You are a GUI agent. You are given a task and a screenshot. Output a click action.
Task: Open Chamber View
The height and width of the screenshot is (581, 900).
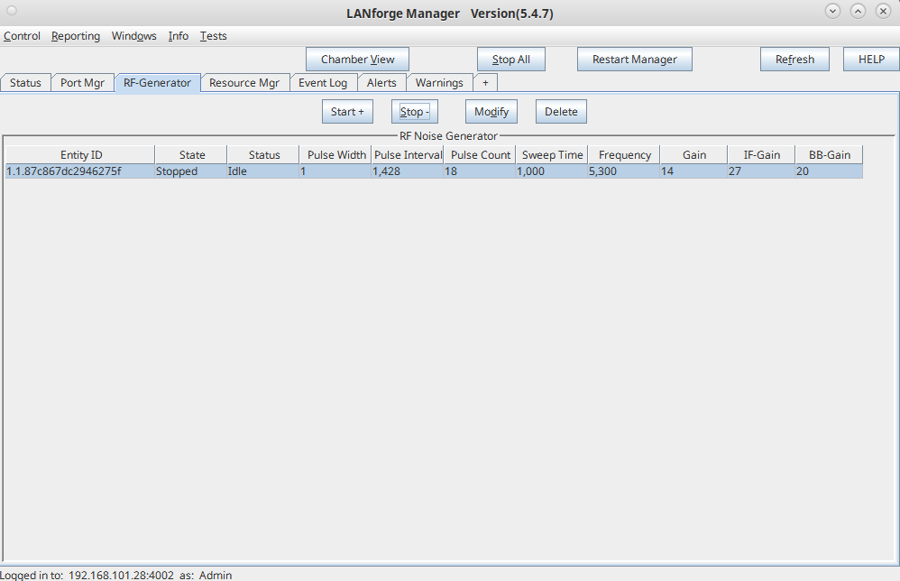point(357,60)
